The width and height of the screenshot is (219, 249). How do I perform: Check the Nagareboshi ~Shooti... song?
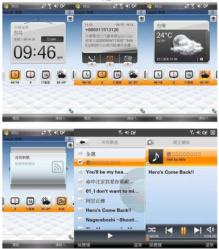click(x=80, y=220)
